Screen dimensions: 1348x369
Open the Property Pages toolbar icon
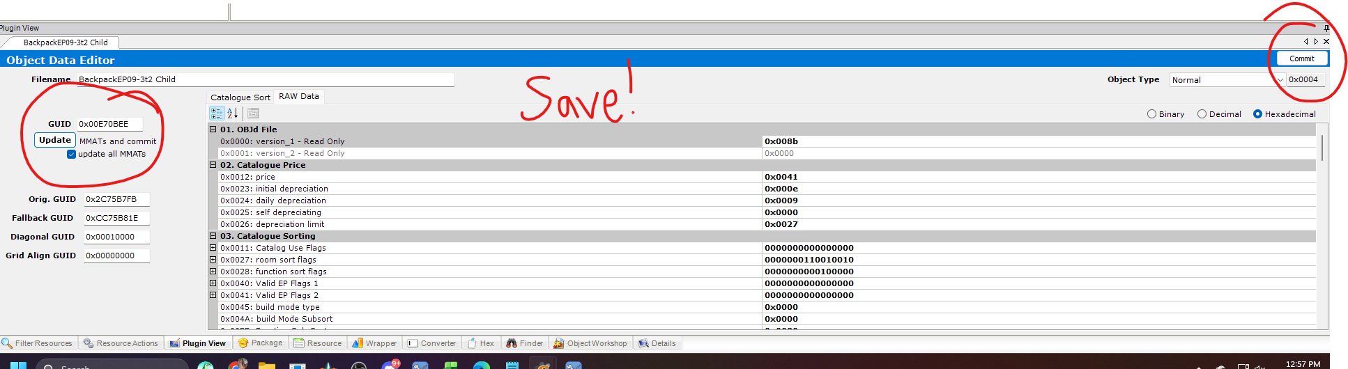pos(253,113)
